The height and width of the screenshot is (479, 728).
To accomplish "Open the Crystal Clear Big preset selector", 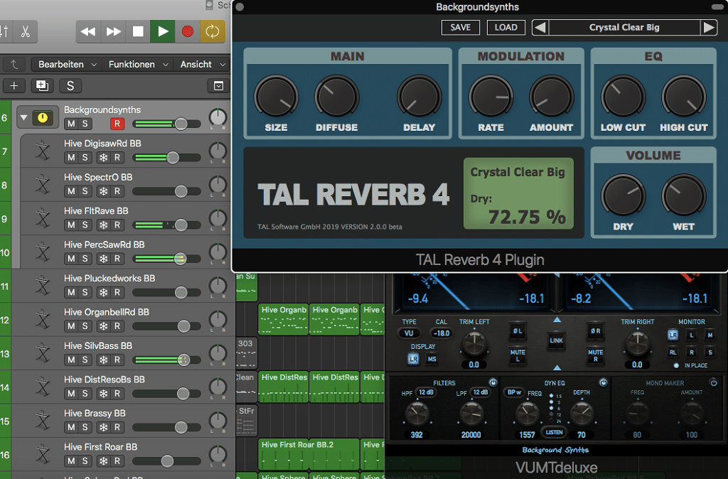I will pos(624,28).
